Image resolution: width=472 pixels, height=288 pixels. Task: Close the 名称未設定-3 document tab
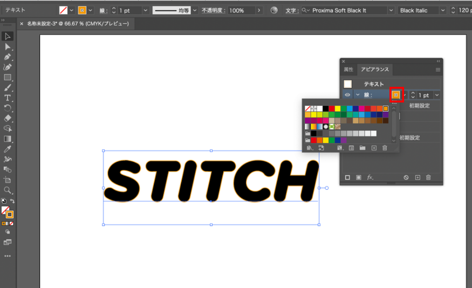(x=22, y=24)
